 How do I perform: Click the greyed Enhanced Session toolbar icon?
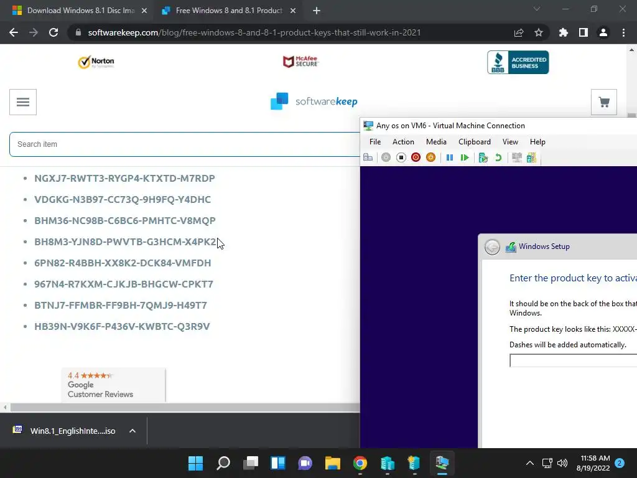tap(517, 157)
